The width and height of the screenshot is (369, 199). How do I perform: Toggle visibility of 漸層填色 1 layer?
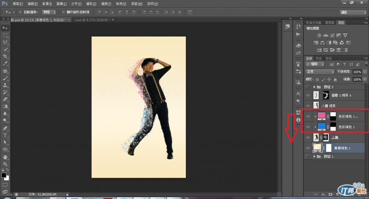coord(308,148)
